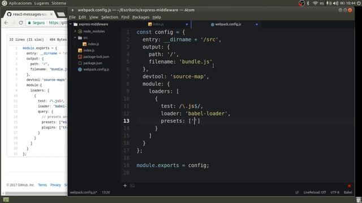
Task: Open the Privacy link in GitHub footer
Action: [x=55, y=185]
